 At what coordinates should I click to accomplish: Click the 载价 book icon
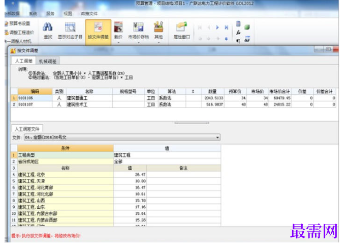[x=118, y=27]
